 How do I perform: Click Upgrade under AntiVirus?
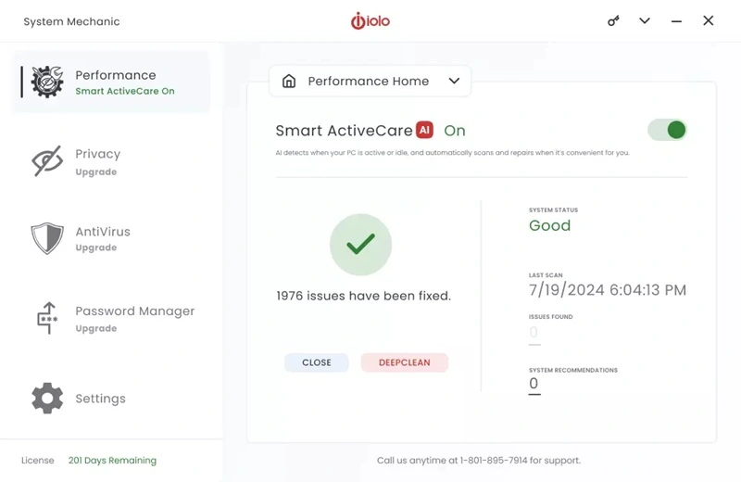coord(96,247)
